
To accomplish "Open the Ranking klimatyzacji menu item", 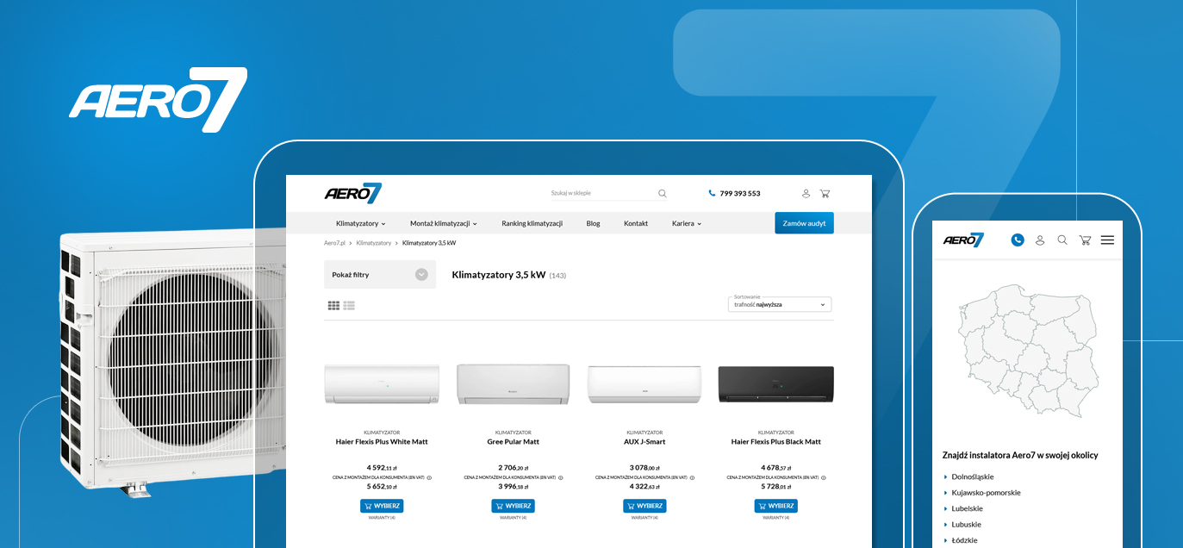I will pos(532,223).
